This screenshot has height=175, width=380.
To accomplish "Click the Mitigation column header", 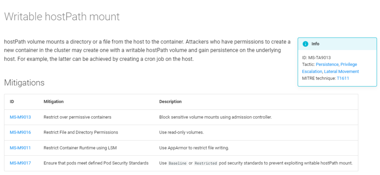I will pos(53,102).
